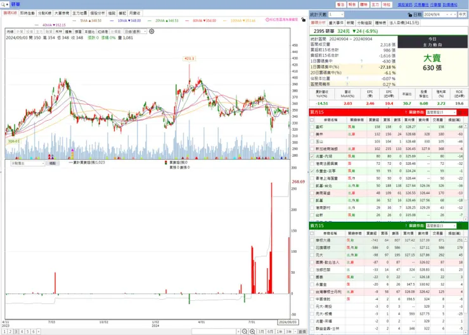Toggle the 本益比 chart overlay button

tap(89, 32)
